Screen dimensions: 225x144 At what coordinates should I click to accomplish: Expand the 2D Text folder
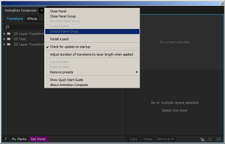(4, 39)
